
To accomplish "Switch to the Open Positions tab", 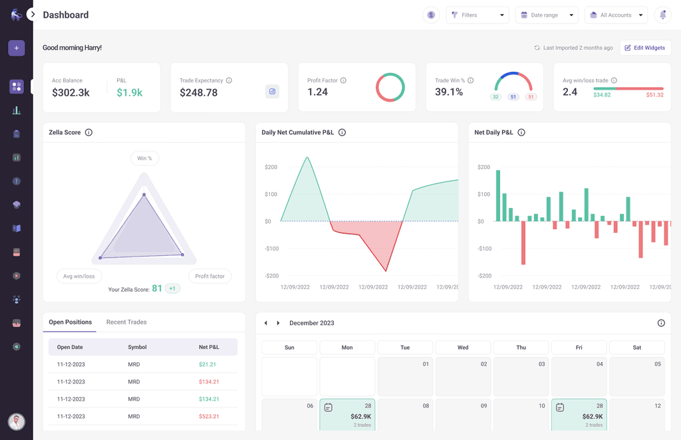I will [x=70, y=322].
